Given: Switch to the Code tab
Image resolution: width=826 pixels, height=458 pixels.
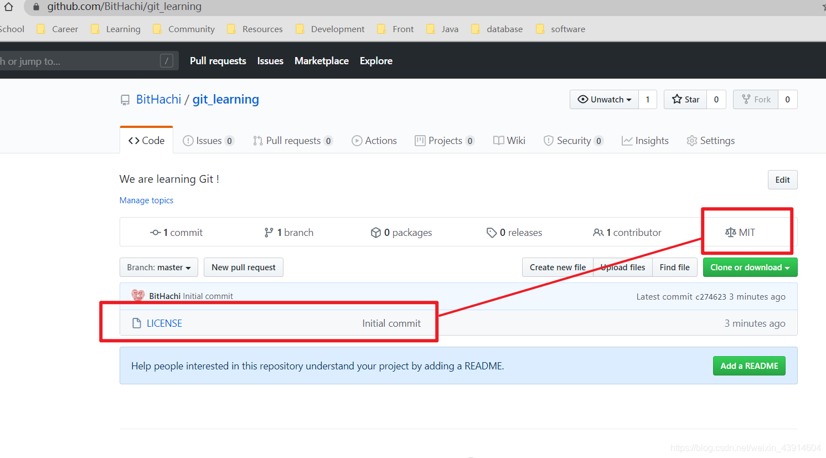Looking at the screenshot, I should pyautogui.click(x=147, y=141).
